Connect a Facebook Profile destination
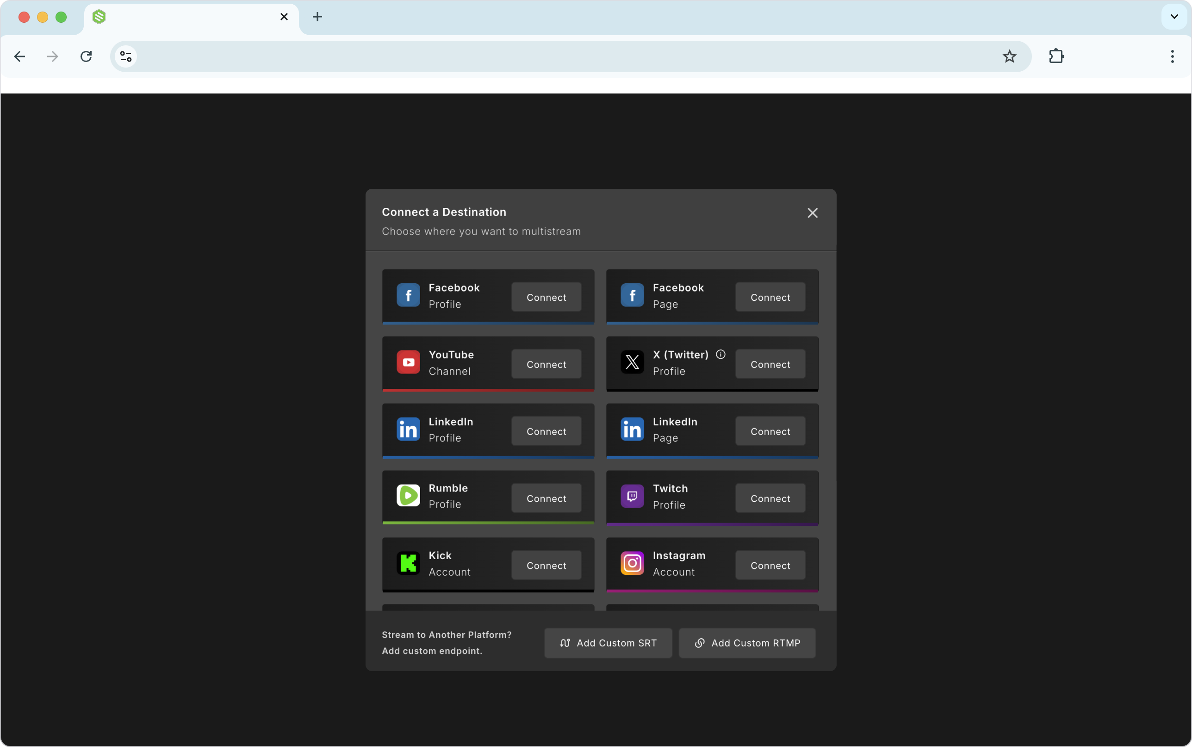The width and height of the screenshot is (1192, 747). pyautogui.click(x=546, y=297)
